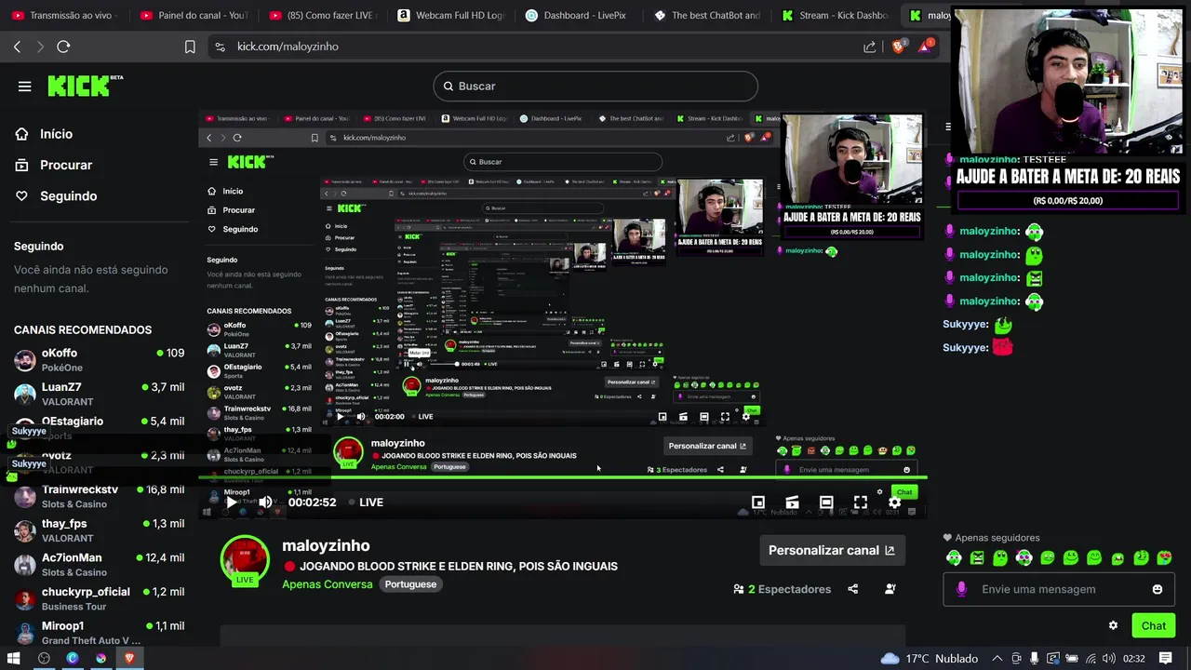1191x670 pixels.
Task: Open the player settings gear
Action: point(894,502)
